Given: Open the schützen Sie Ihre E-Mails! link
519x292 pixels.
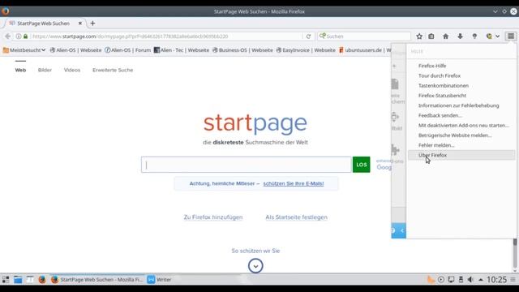Looking at the screenshot, I should [294, 183].
